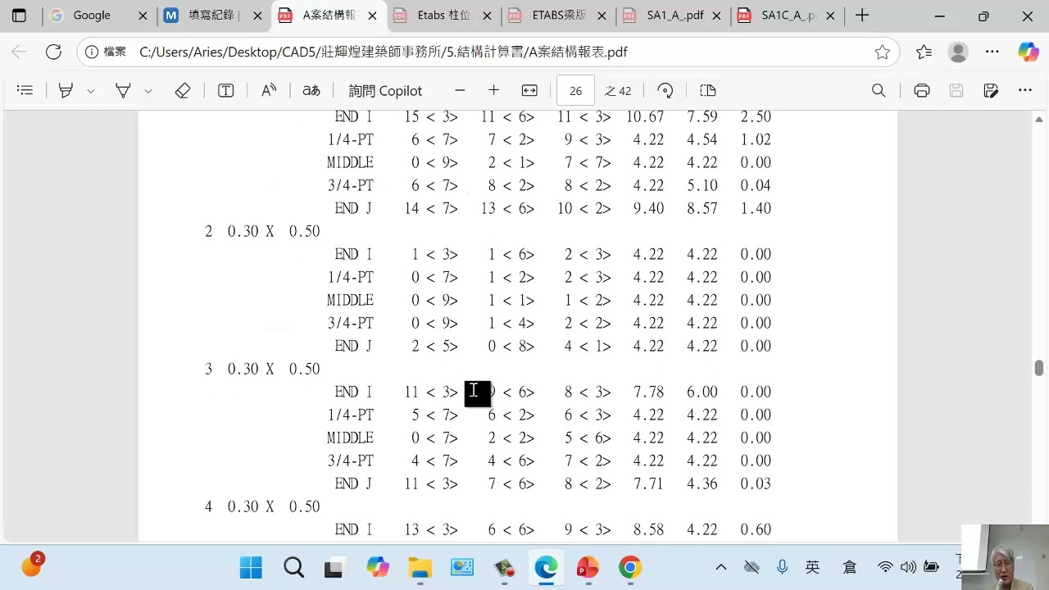Open the Windows Start menu
This screenshot has width=1049, height=590.
coord(251,567)
